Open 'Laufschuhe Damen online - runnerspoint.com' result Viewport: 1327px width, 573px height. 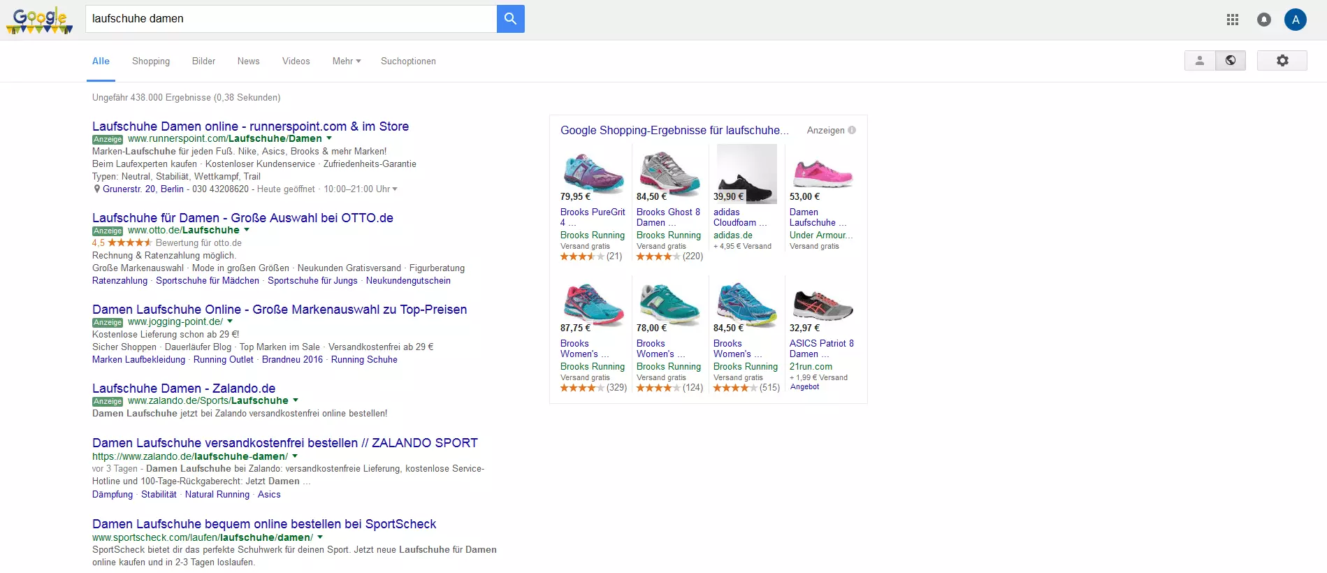[250, 126]
